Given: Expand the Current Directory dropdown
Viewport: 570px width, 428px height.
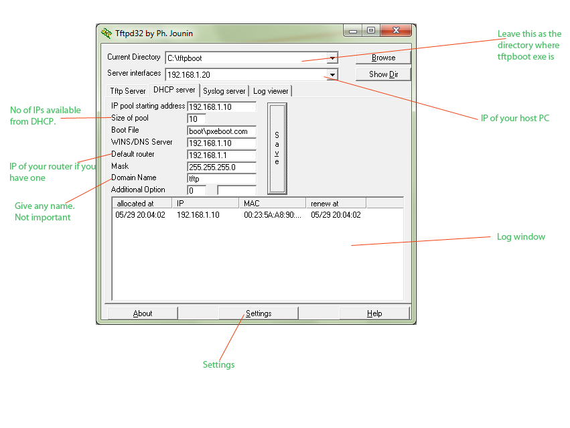Looking at the screenshot, I should (332, 58).
